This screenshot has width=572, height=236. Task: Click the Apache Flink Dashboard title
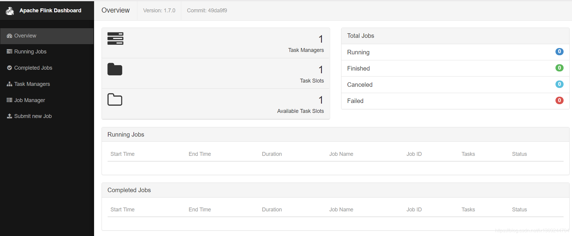pyautogui.click(x=50, y=11)
